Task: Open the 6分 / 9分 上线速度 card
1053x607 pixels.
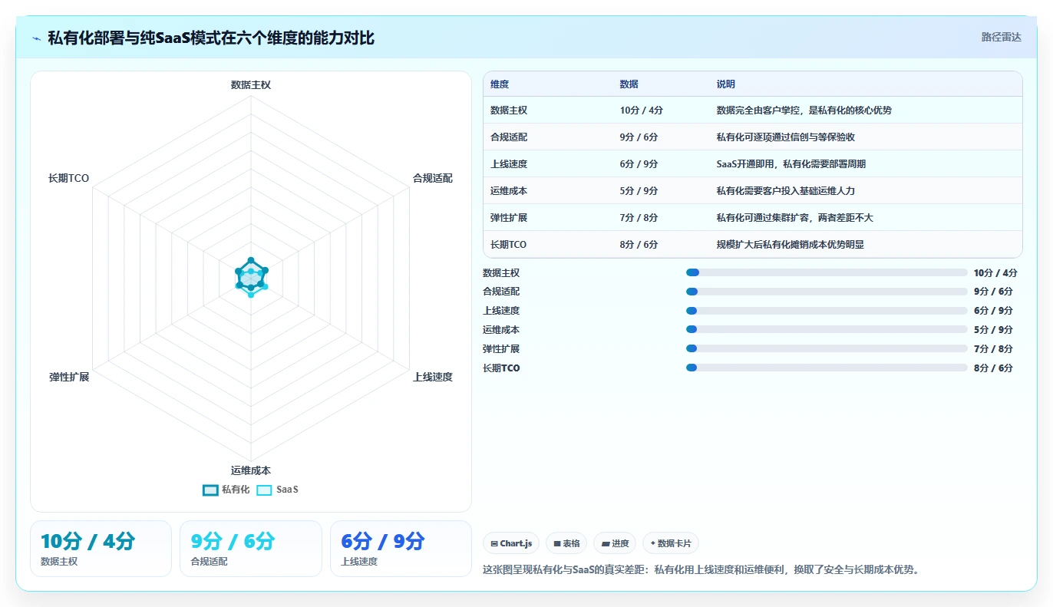Action: click(x=401, y=549)
